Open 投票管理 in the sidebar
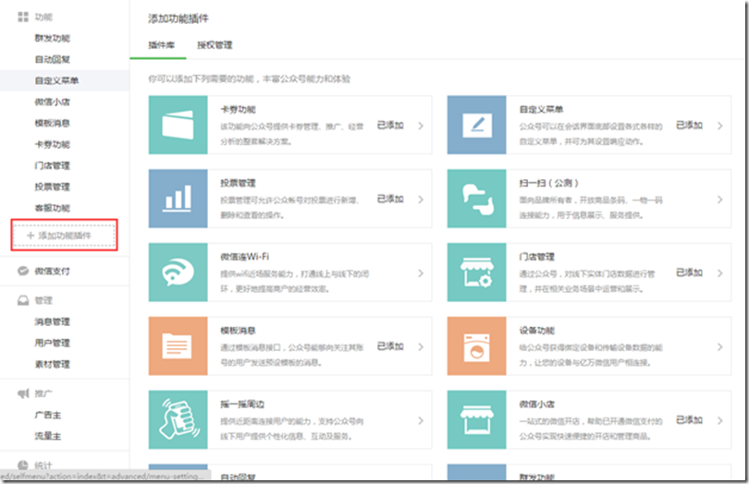This screenshot has width=749, height=484. coord(52,187)
